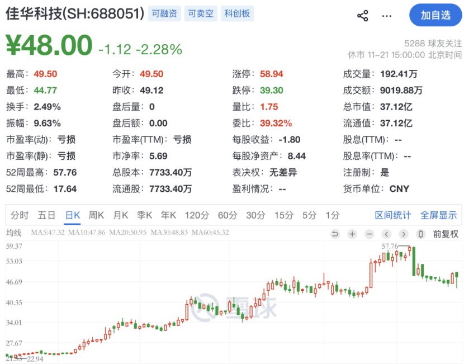Image resolution: width=464 pixels, height=364 pixels.
Task: Reset the chart with the undo icon
Action: [335, 234]
